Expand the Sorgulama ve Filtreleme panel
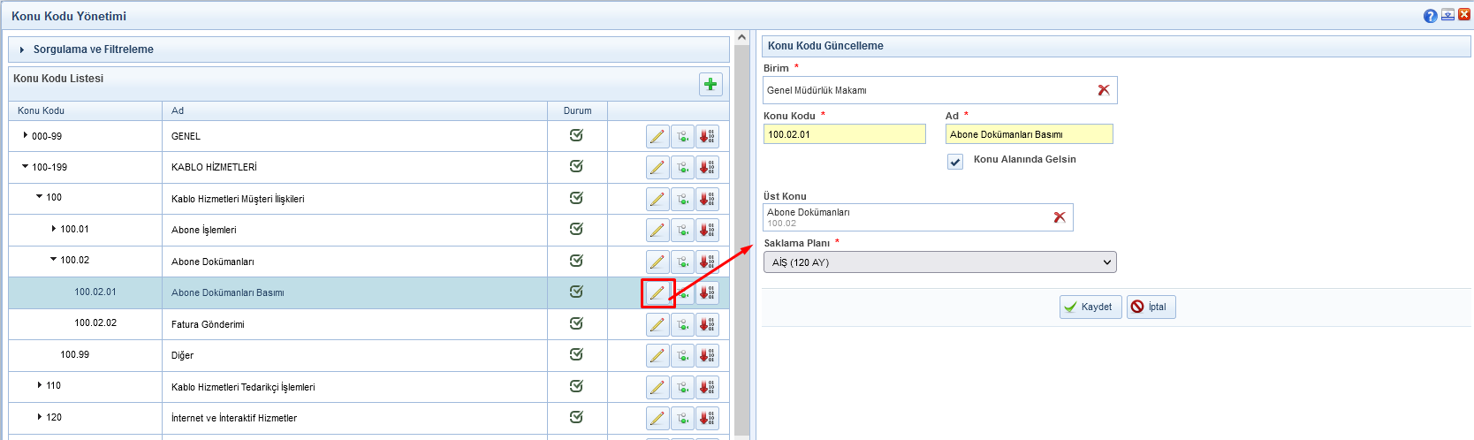The height and width of the screenshot is (440, 1474). pyautogui.click(x=368, y=49)
